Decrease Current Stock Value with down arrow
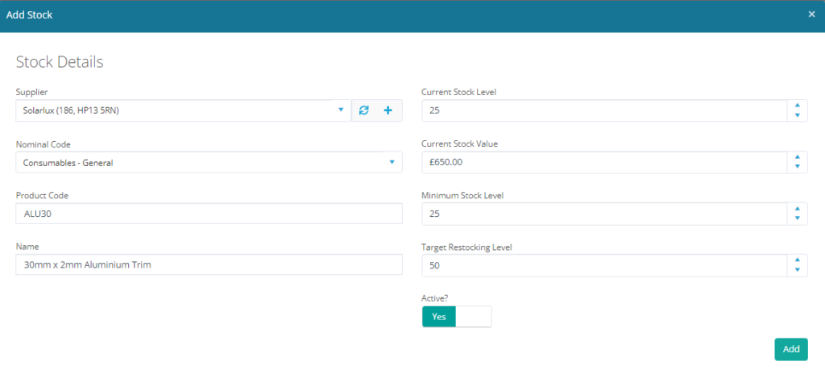The height and width of the screenshot is (370, 825). pyautogui.click(x=797, y=167)
